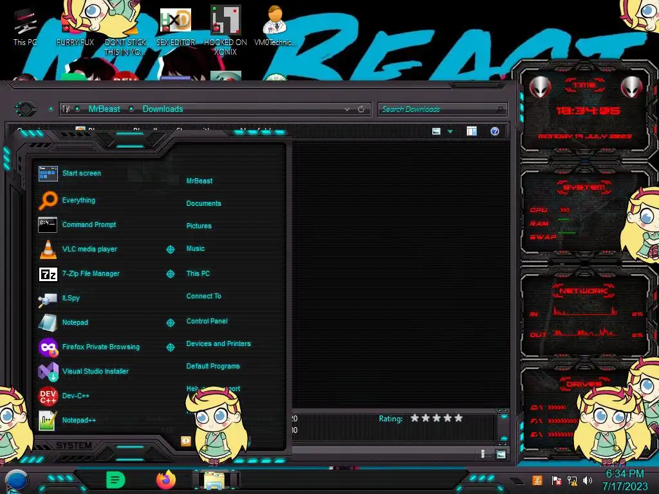
Task: Open the Command Prompt icon
Action: [x=48, y=224]
